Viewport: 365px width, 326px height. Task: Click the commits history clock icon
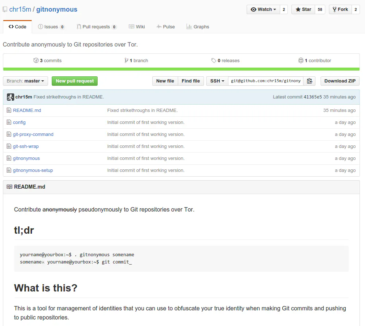click(36, 60)
